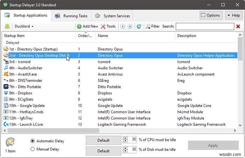The height and width of the screenshot is (158, 245).
Task: Click the Iconoid row icon
Action: (x=6, y=61)
